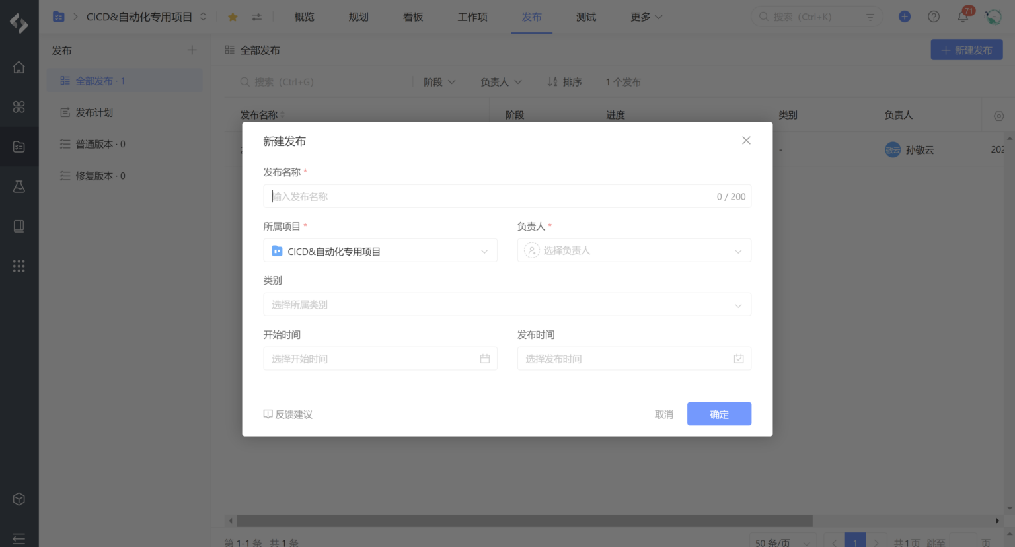Open the calendar icon in 开始时间 field
1015x547 pixels.
coord(484,358)
